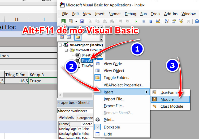Open Sheet2 Worksheet object dropdown in Properties
This screenshot has width=199, height=139.
pyautogui.click(x=75, y=111)
